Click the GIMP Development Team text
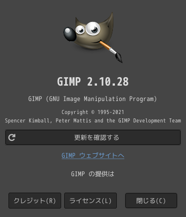This screenshot has height=217, width=186. pos(150,120)
